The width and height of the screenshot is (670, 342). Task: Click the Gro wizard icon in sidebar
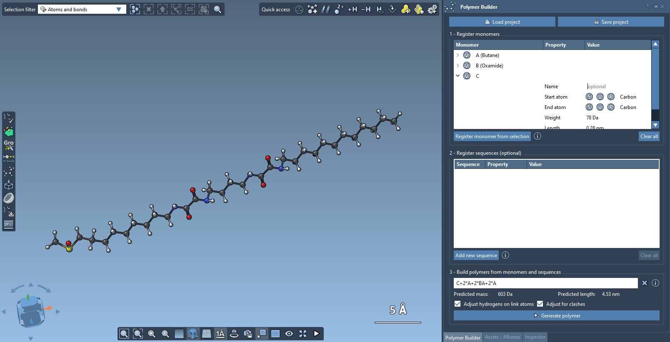[x=9, y=145]
